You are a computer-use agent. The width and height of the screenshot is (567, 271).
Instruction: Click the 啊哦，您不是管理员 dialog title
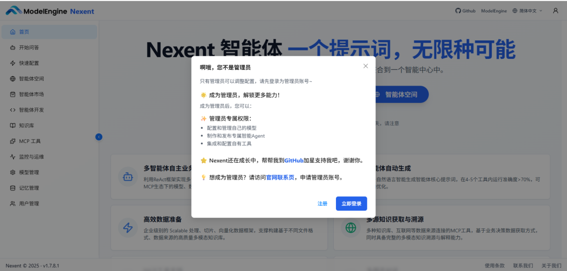coord(225,67)
